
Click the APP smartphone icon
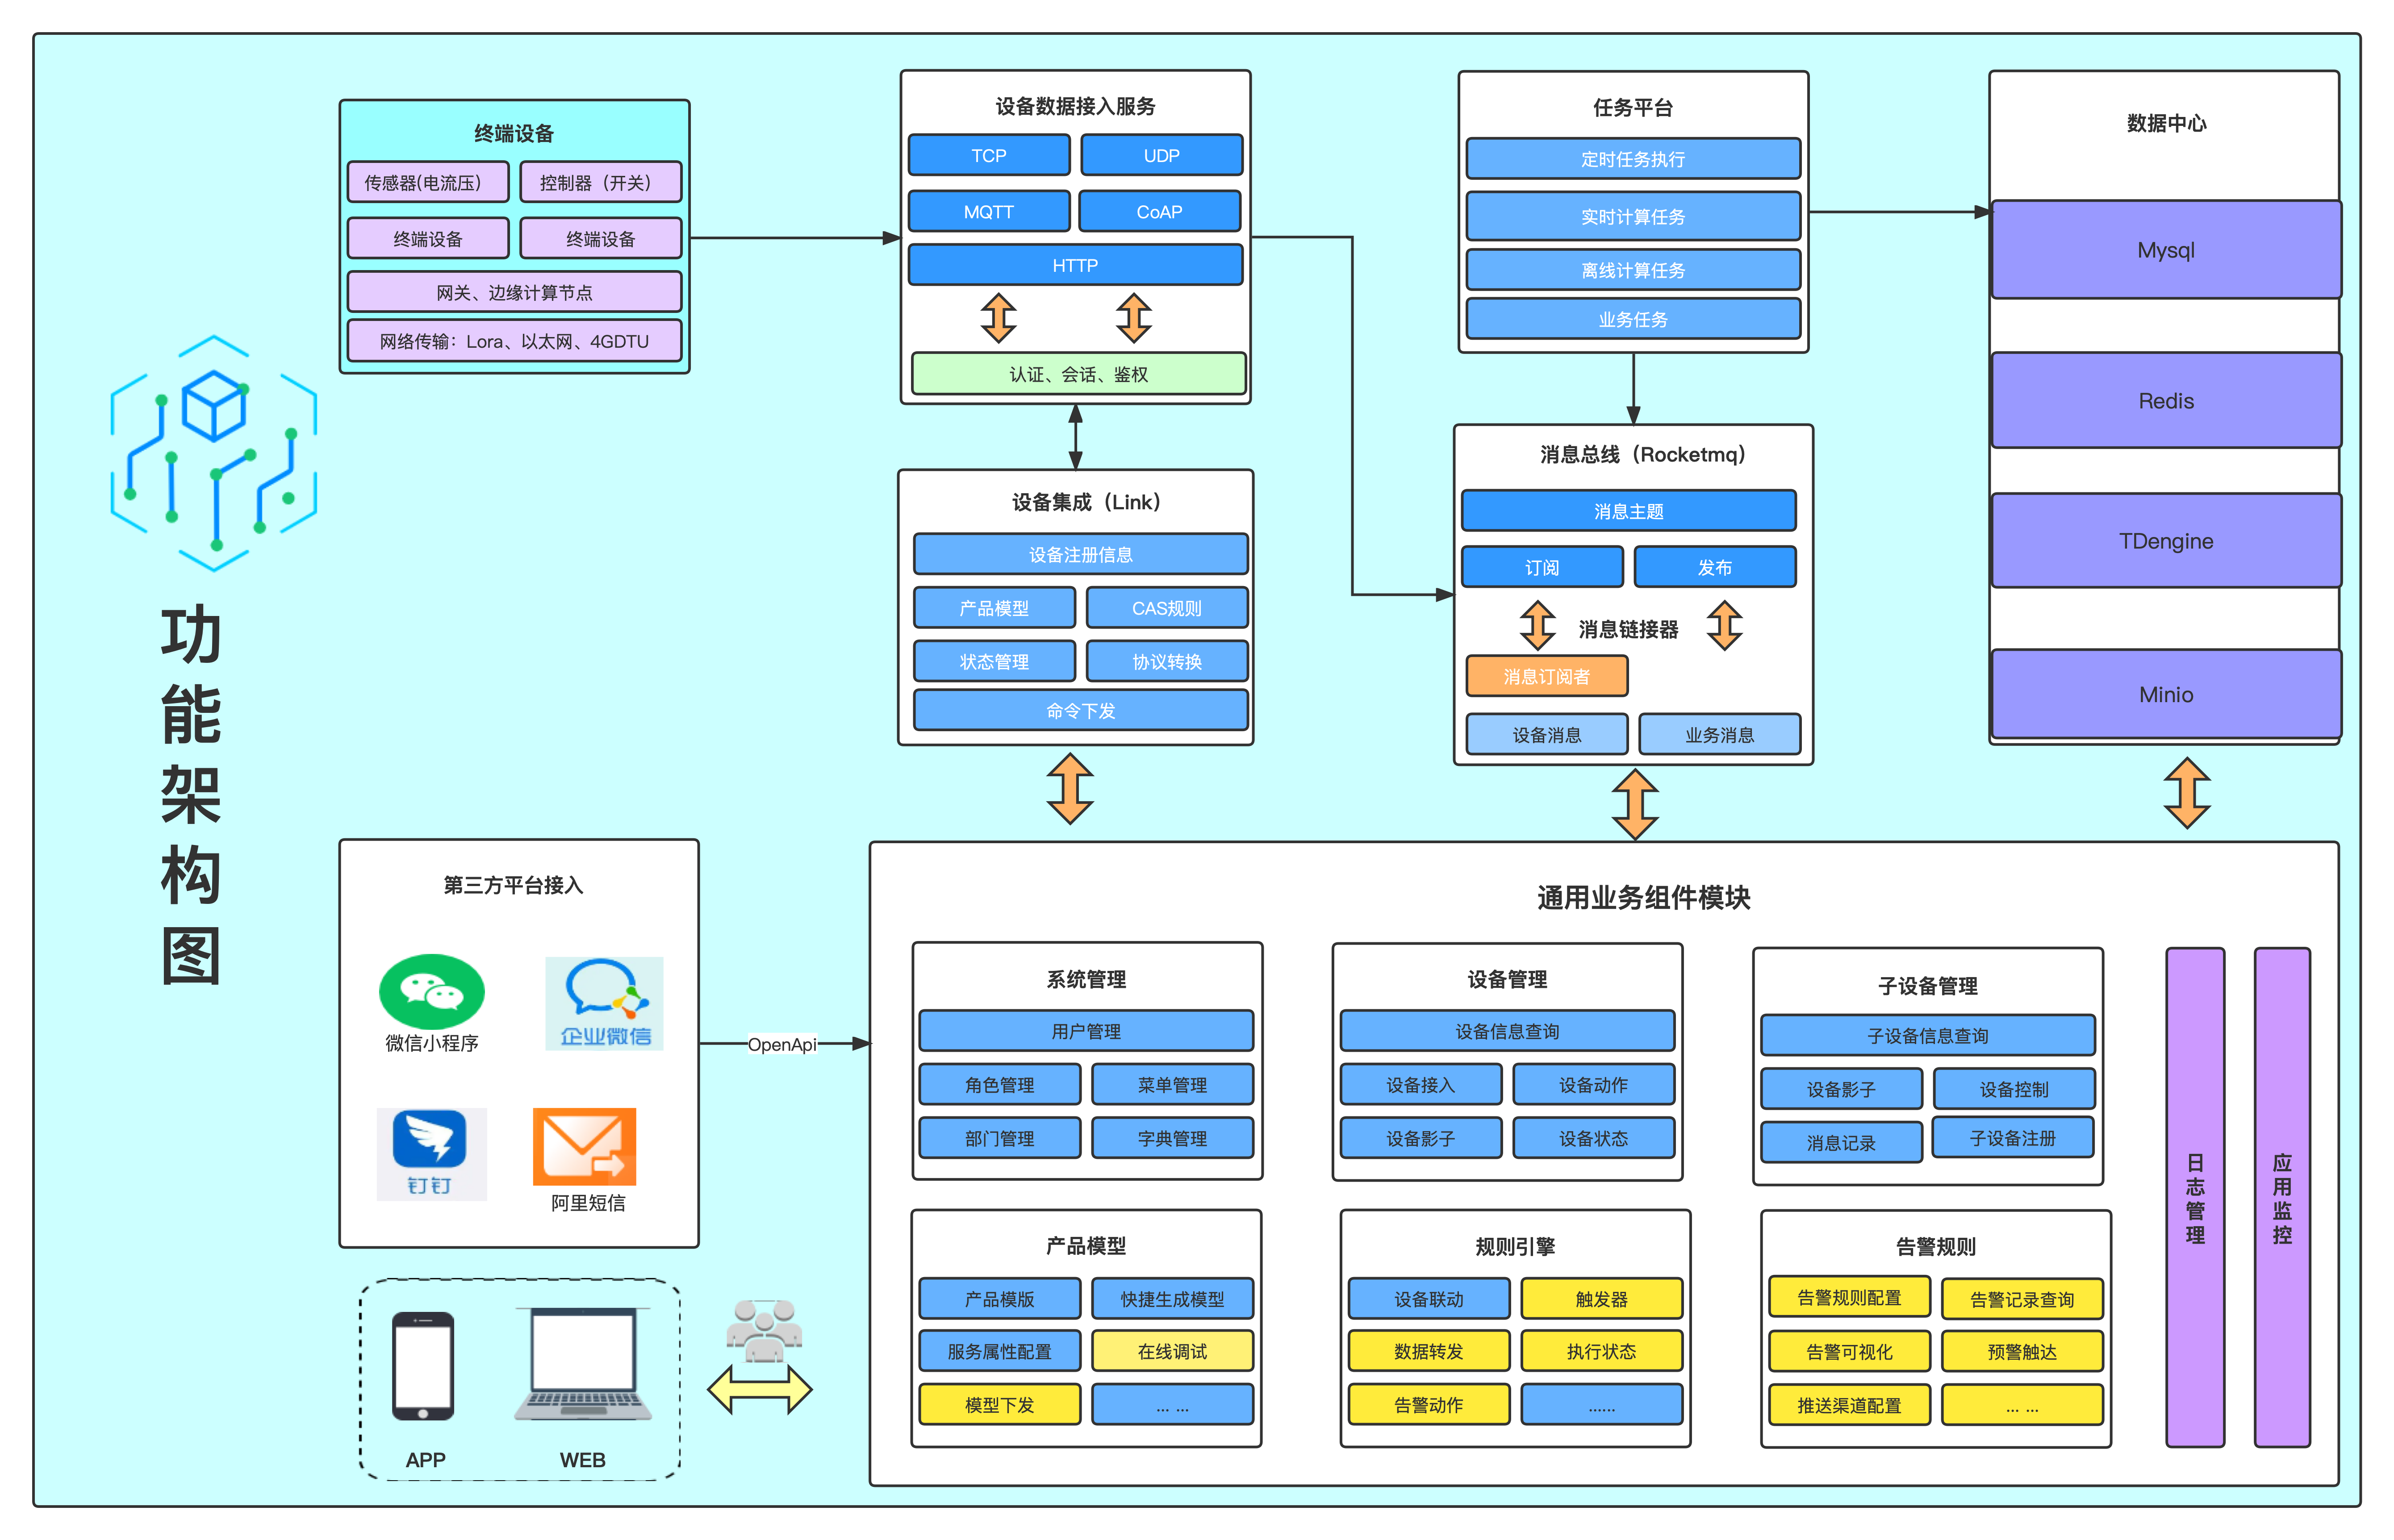pyautogui.click(x=423, y=1366)
